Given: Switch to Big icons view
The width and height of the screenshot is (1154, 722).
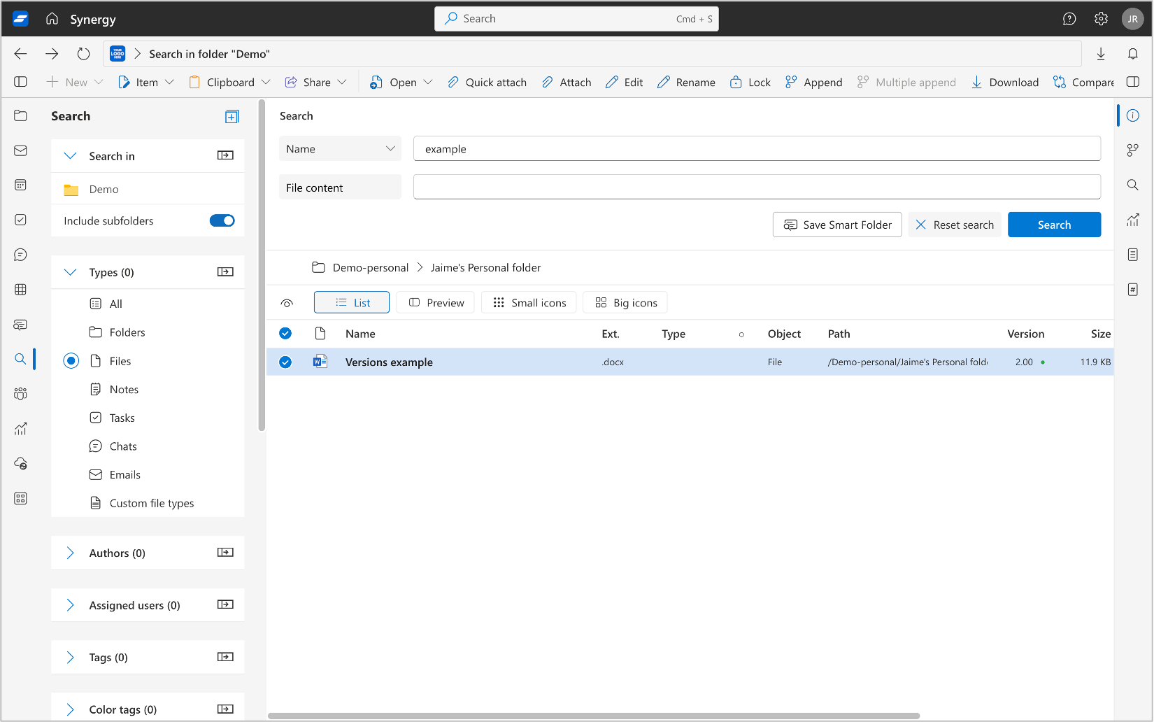Looking at the screenshot, I should click(625, 302).
